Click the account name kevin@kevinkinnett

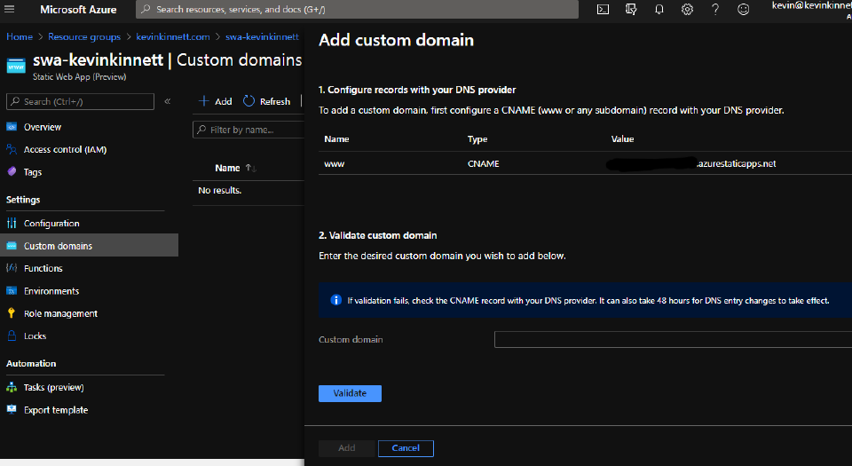pyautogui.click(x=812, y=5)
